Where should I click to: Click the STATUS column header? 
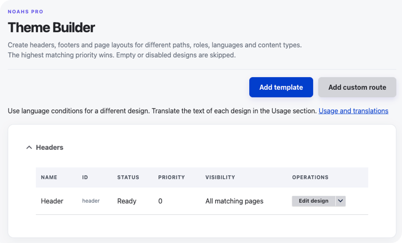pos(128,177)
